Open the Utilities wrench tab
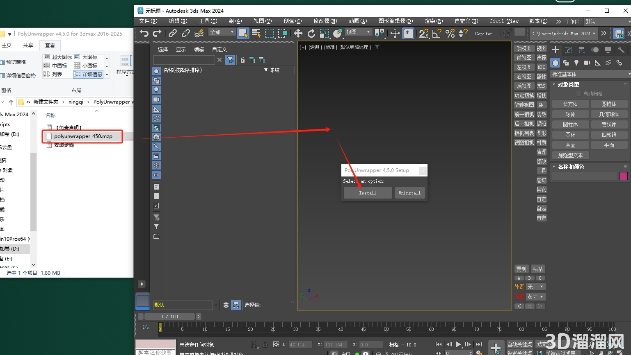Screen dimensions: 631x355 click(x=621, y=50)
